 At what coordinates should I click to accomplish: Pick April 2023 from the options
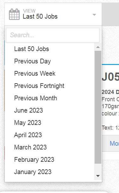(50, 135)
